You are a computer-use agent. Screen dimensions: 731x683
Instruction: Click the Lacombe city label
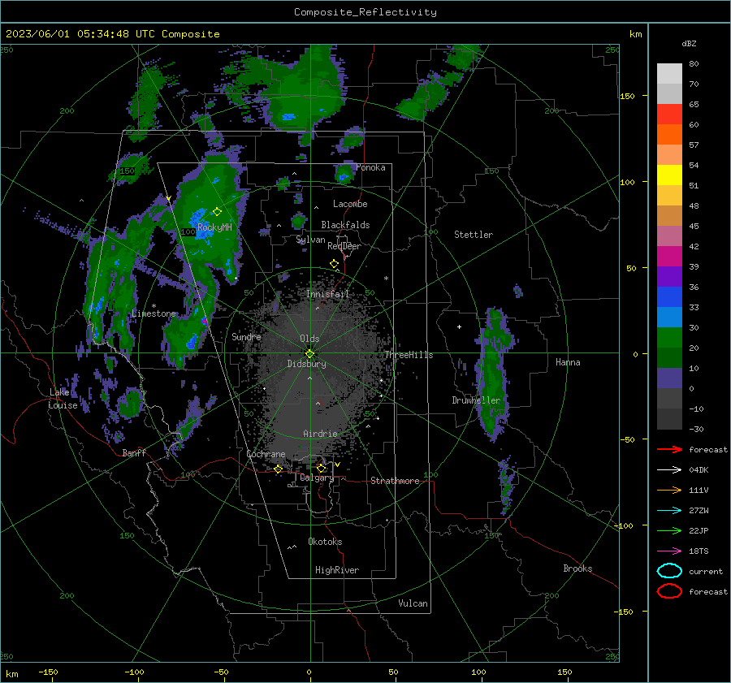(350, 204)
